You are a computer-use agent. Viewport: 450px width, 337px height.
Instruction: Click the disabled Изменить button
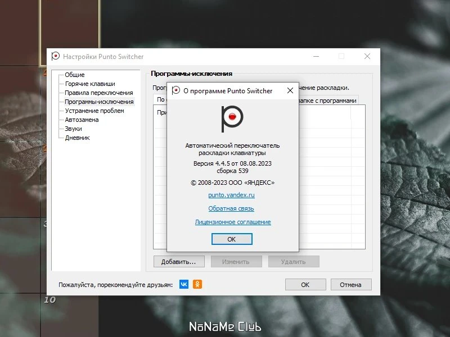click(236, 262)
